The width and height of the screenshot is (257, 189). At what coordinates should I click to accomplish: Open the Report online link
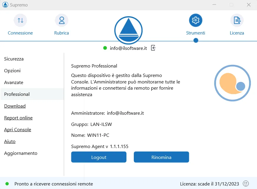[x=18, y=118]
